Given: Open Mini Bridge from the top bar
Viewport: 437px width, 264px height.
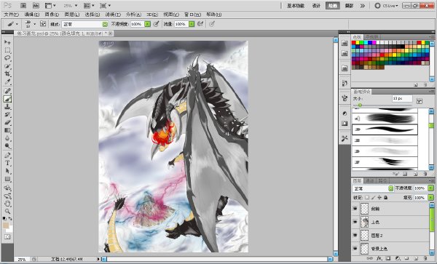Looking at the screenshot, I should 36,5.
